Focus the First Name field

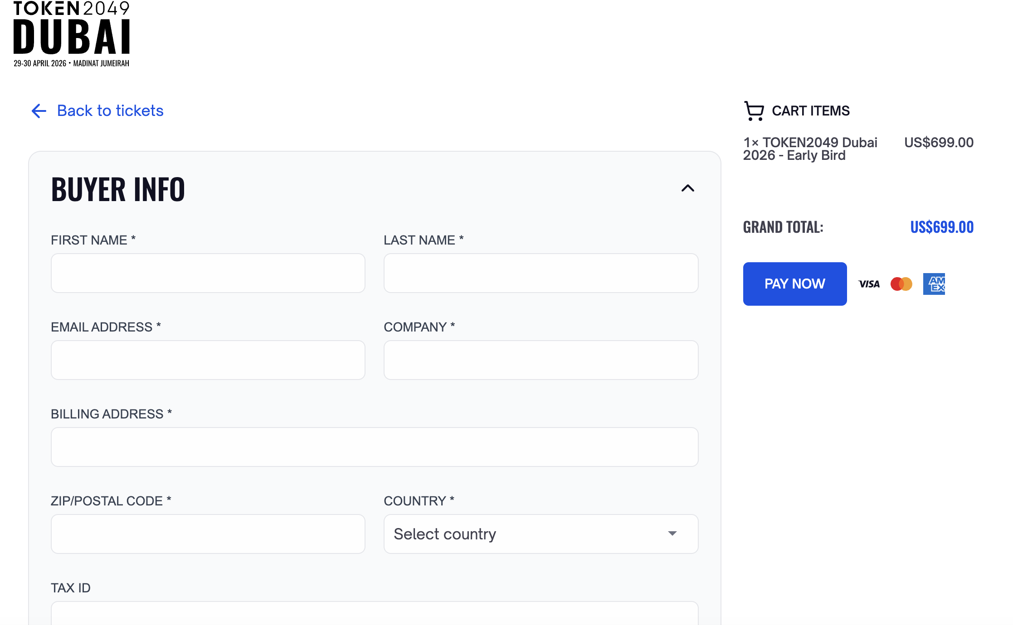pos(208,273)
